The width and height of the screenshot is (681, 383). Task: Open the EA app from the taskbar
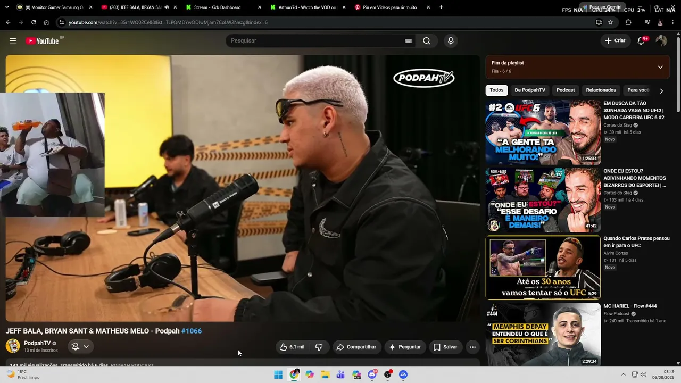pyautogui.click(x=403, y=374)
